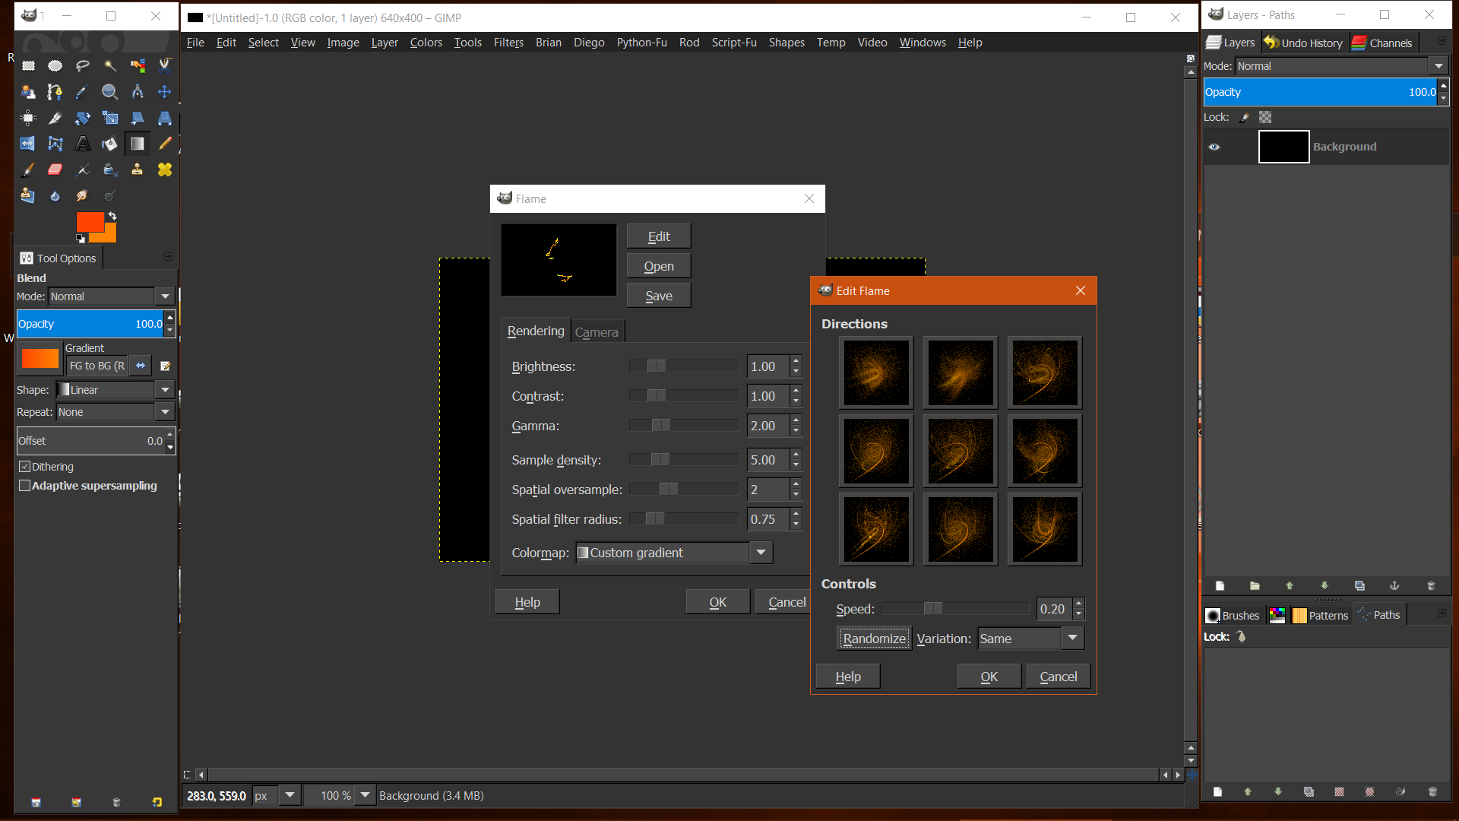This screenshot has height=821, width=1459.
Task: Select the center flame thumbnail in Directions
Action: (x=961, y=451)
